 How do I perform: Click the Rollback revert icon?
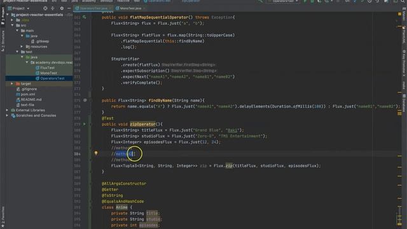pyautogui.click(x=377, y=1)
